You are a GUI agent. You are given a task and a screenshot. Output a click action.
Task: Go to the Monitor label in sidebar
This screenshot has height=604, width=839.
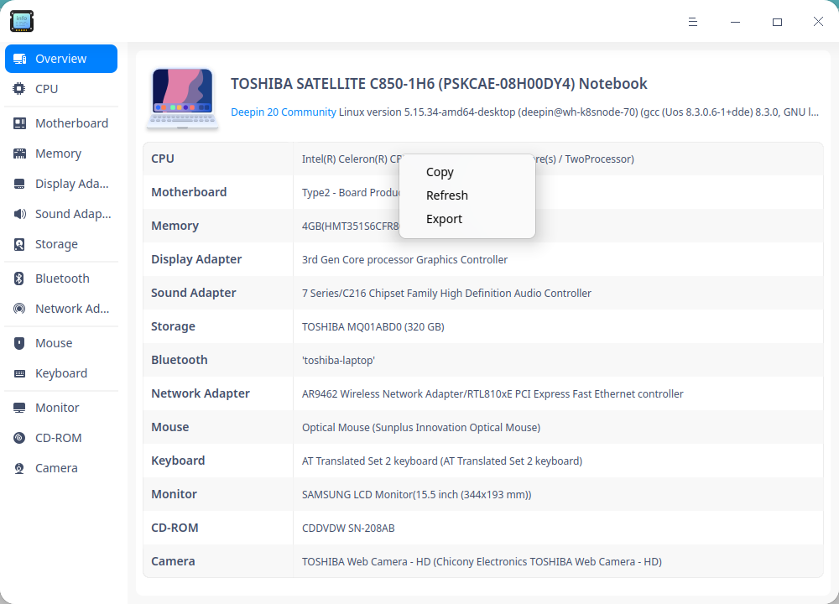(x=57, y=408)
